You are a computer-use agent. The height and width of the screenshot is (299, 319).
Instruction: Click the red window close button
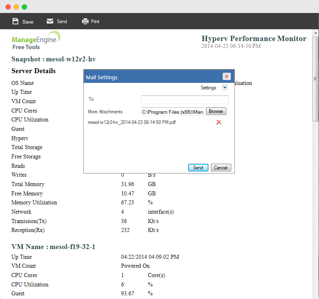click(8, 7)
